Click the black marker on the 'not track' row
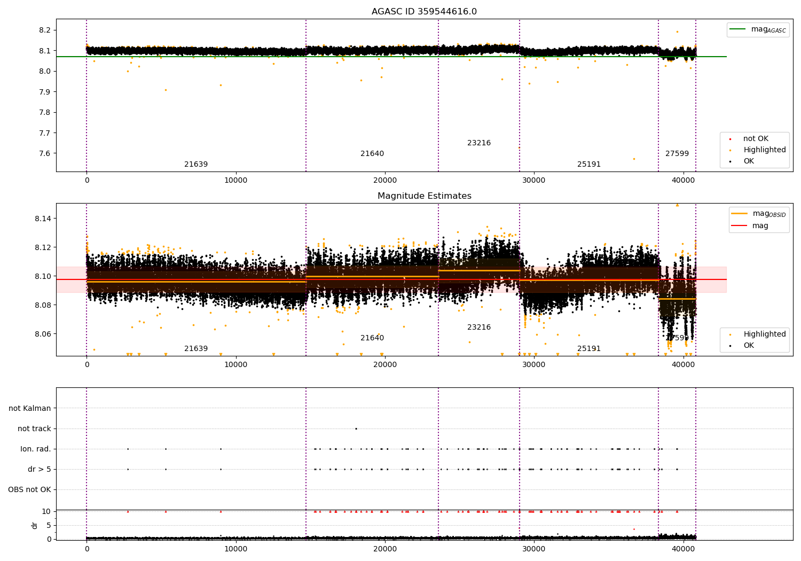Viewport: 801px width, 561px height. tap(356, 428)
